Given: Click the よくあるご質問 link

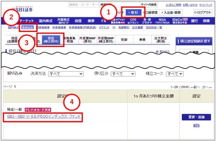Looking at the screenshot, I should tap(174, 5).
